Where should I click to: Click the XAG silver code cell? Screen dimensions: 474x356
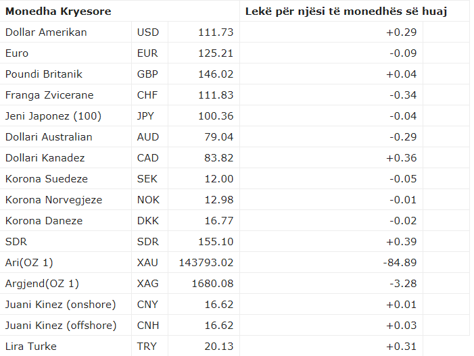[148, 284]
